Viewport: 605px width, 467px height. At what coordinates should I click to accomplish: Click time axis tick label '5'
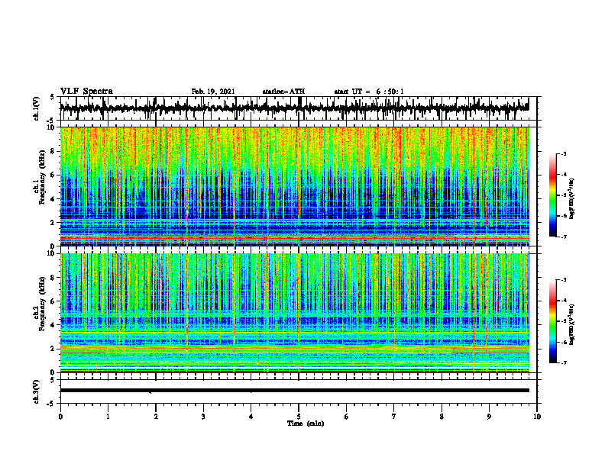(299, 417)
